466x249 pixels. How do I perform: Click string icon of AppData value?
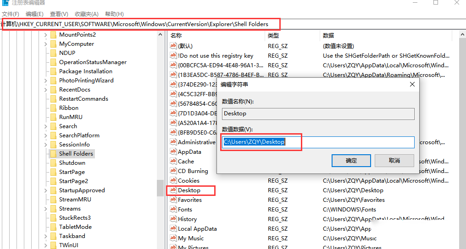173,152
